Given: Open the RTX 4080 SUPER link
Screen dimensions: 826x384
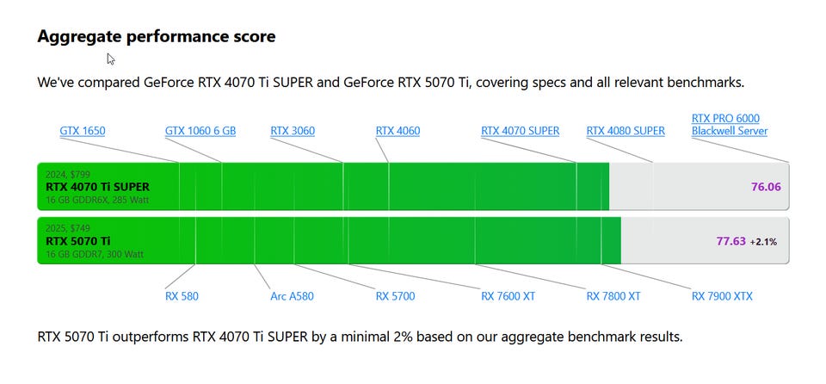Looking at the screenshot, I should point(626,131).
